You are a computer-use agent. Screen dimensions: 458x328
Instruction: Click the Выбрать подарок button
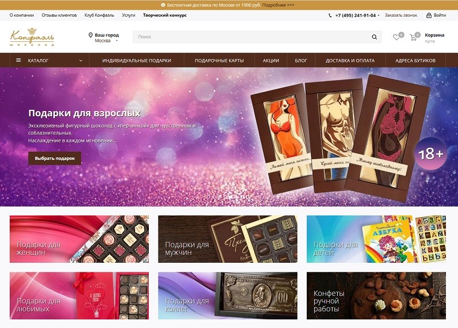[x=54, y=159]
